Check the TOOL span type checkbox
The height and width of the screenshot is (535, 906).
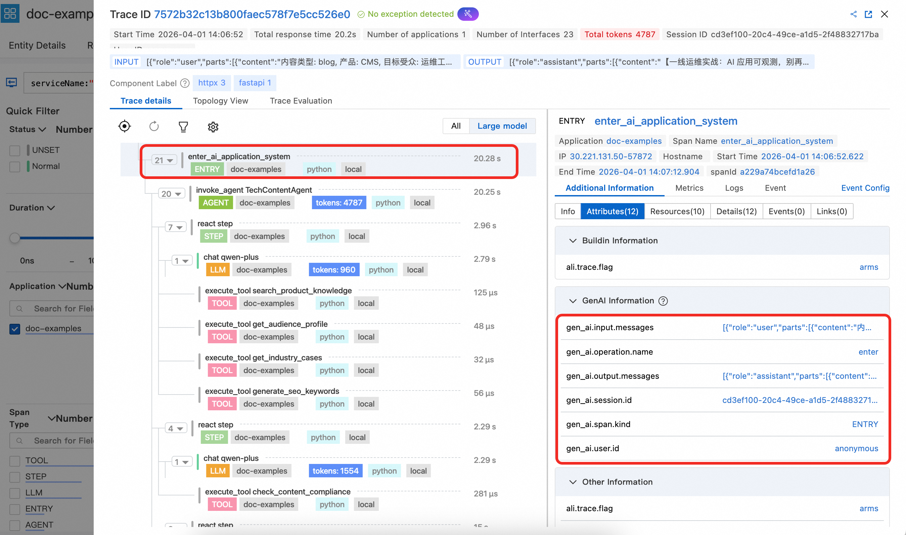coord(15,461)
